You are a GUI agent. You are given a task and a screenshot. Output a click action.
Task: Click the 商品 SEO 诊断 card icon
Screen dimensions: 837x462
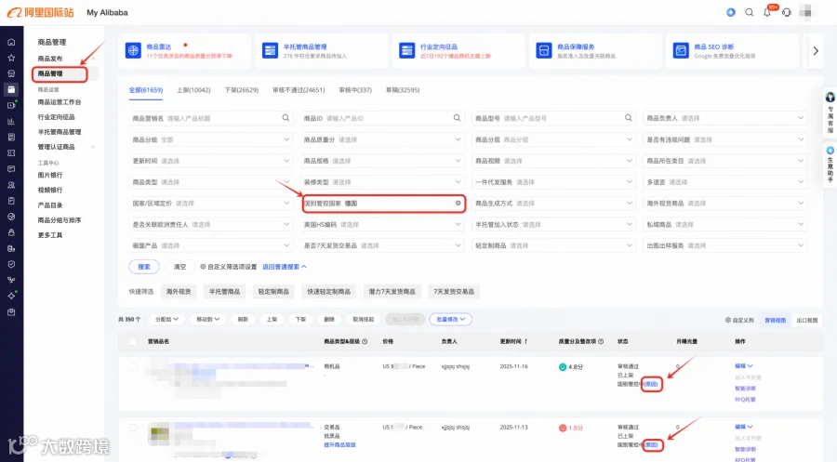(x=681, y=51)
